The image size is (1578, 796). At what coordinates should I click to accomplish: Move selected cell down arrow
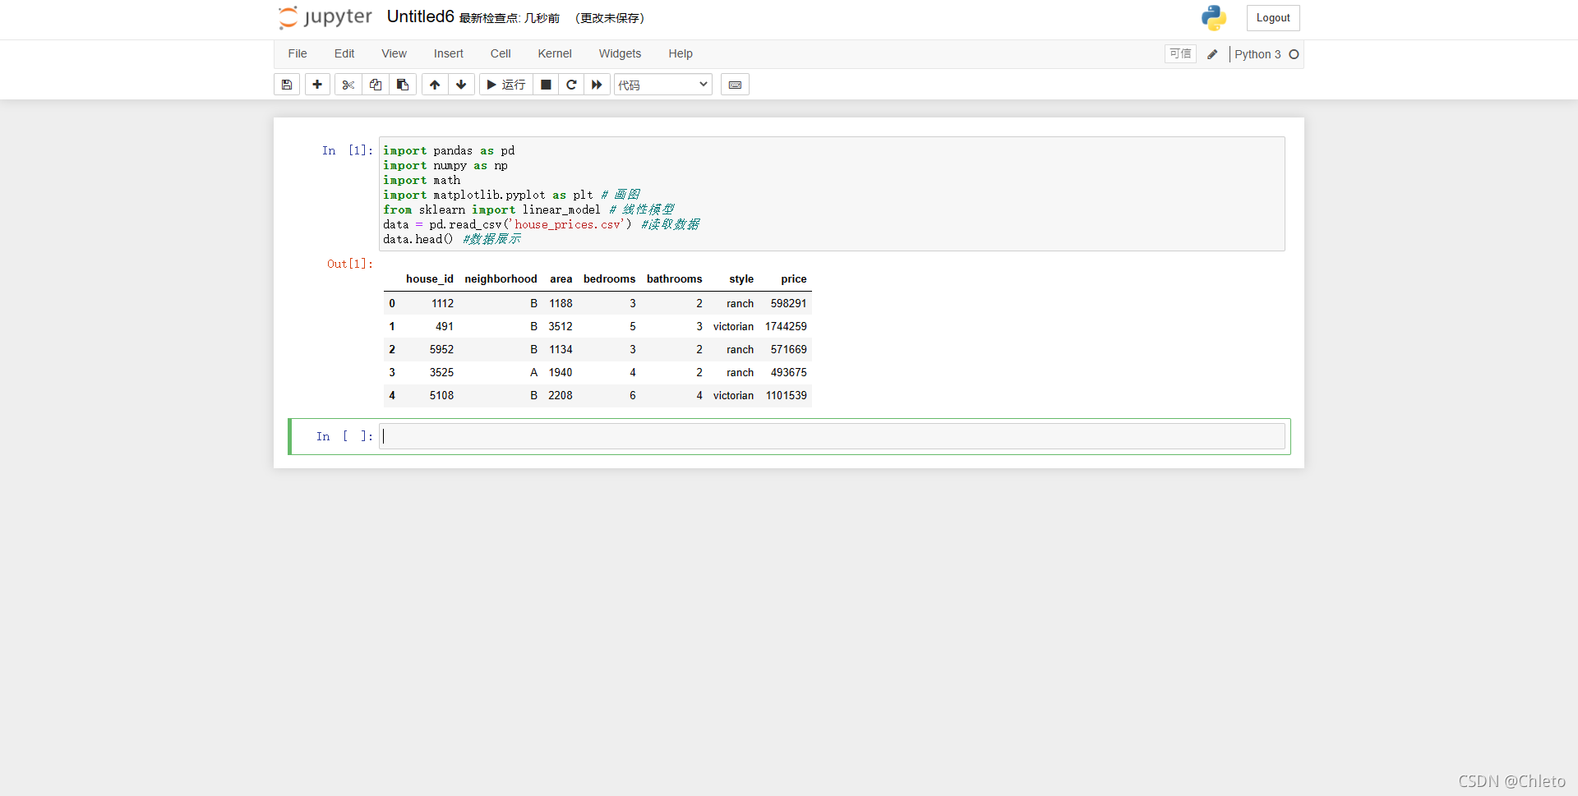point(461,85)
